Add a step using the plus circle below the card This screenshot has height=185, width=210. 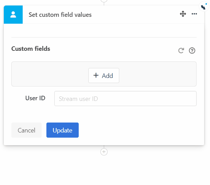(x=104, y=151)
